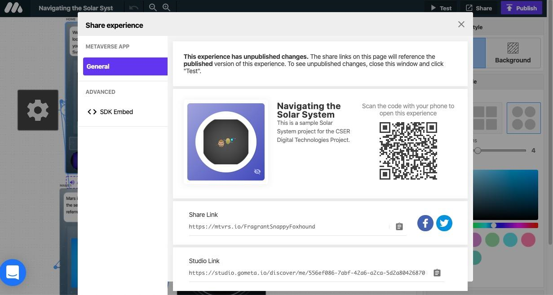Click the Test play button
This screenshot has height=295, width=553.
coord(441,8)
